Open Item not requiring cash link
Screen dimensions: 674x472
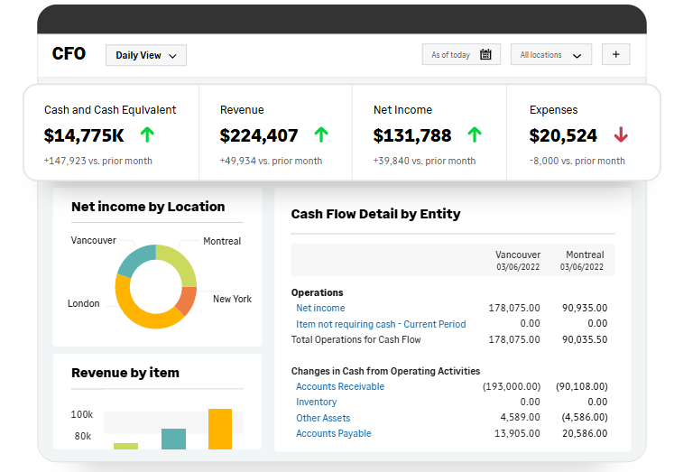(381, 324)
